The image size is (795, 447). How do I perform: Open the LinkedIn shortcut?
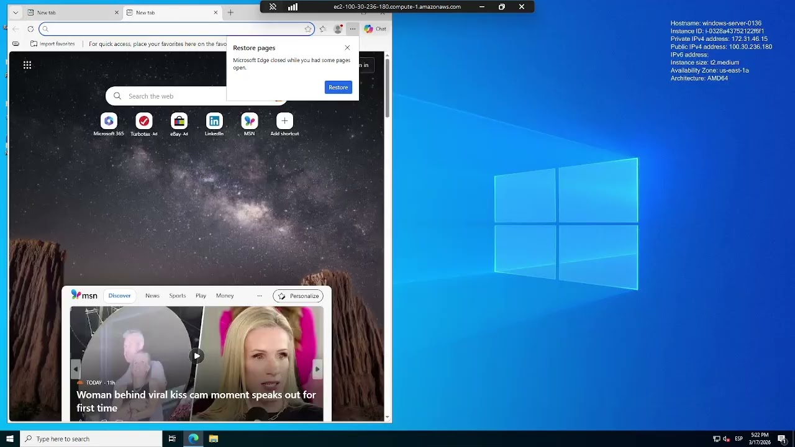(x=214, y=124)
